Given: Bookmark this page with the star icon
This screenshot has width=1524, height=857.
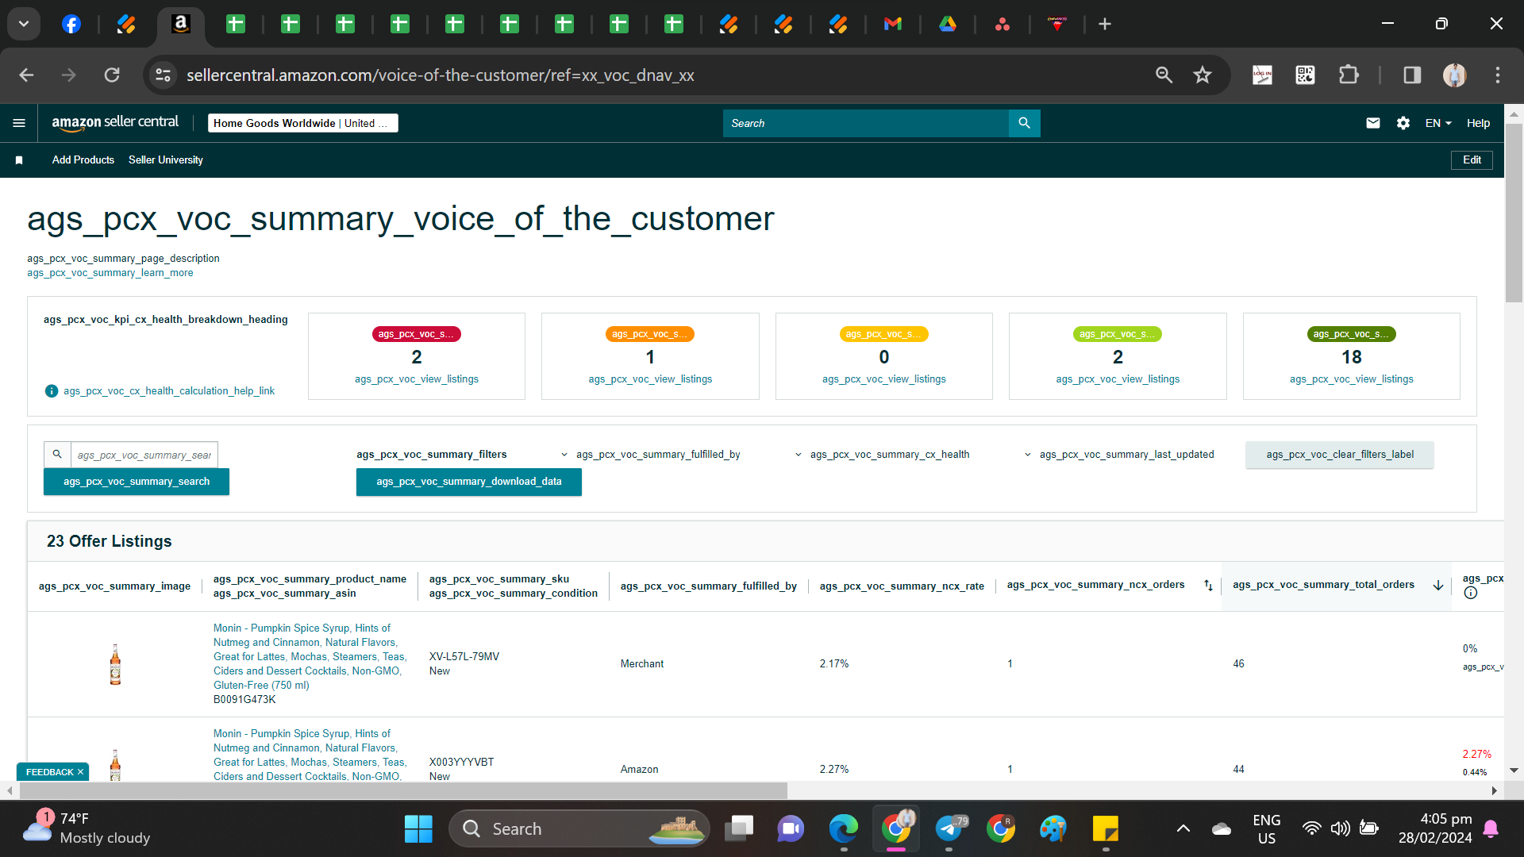Looking at the screenshot, I should [1203, 75].
